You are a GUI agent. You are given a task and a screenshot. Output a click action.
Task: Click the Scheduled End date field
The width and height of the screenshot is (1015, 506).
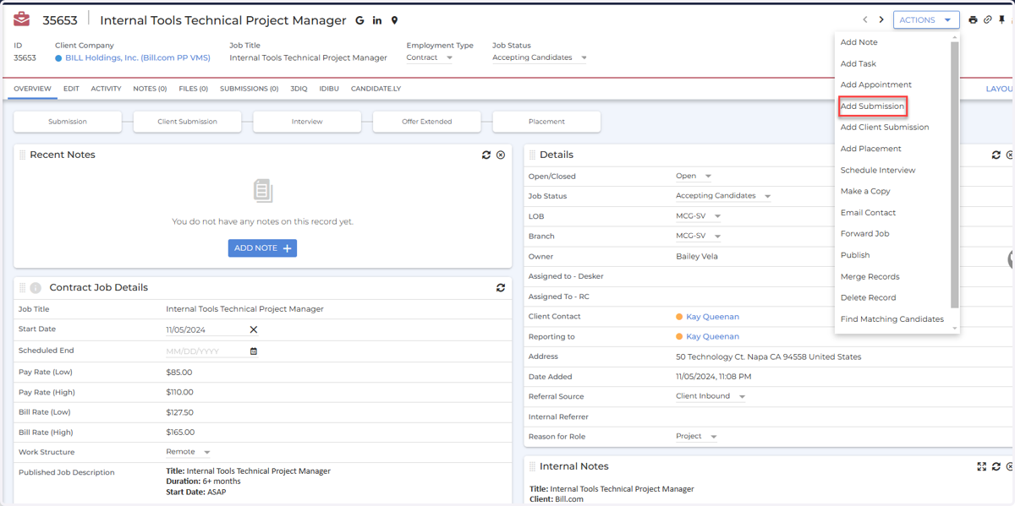coord(206,351)
